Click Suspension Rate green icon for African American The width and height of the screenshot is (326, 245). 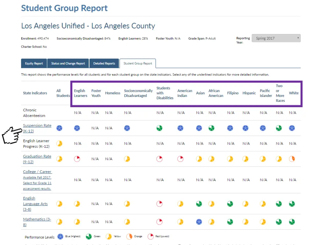[x=211, y=128]
